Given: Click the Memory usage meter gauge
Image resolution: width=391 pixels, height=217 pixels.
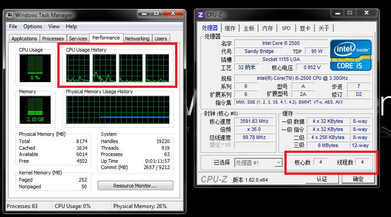Looking at the screenshot, I should (32, 110).
